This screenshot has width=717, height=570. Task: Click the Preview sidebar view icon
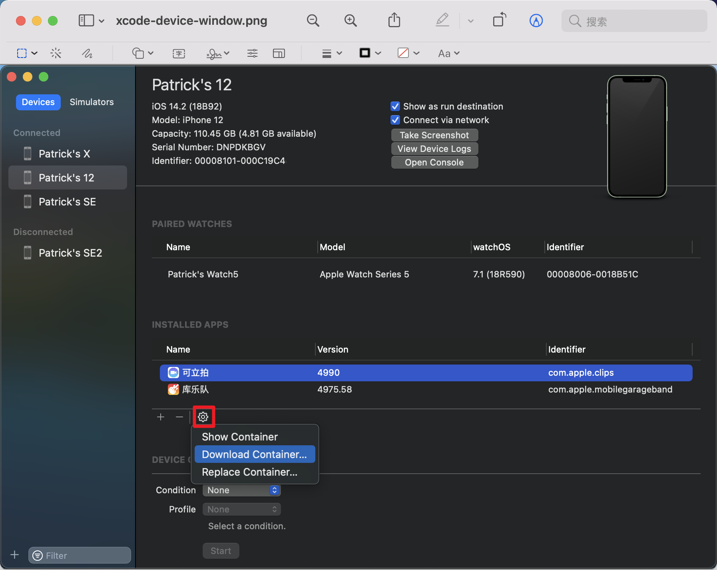86,20
